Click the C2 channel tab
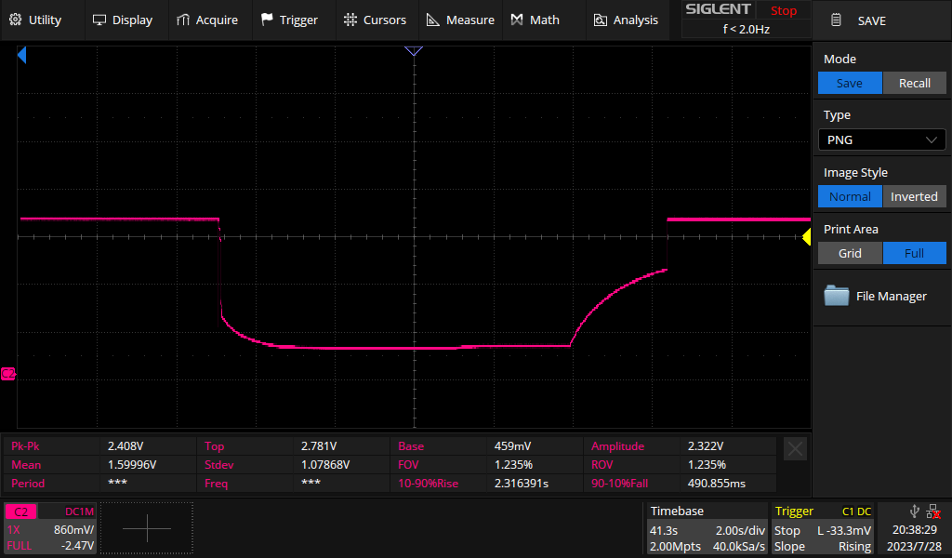952x558 pixels. [22, 511]
